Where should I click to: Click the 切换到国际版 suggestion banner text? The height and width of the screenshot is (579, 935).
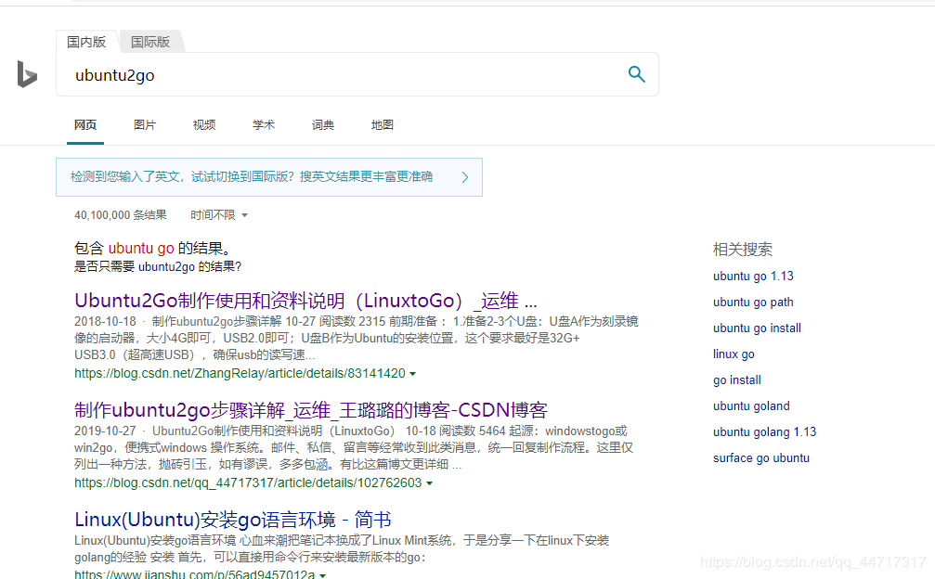pyautogui.click(x=252, y=177)
